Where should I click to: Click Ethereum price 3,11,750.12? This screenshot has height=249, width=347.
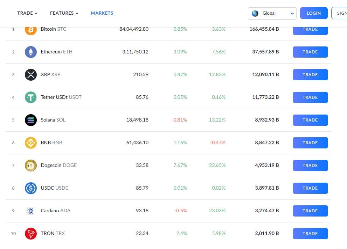click(136, 52)
